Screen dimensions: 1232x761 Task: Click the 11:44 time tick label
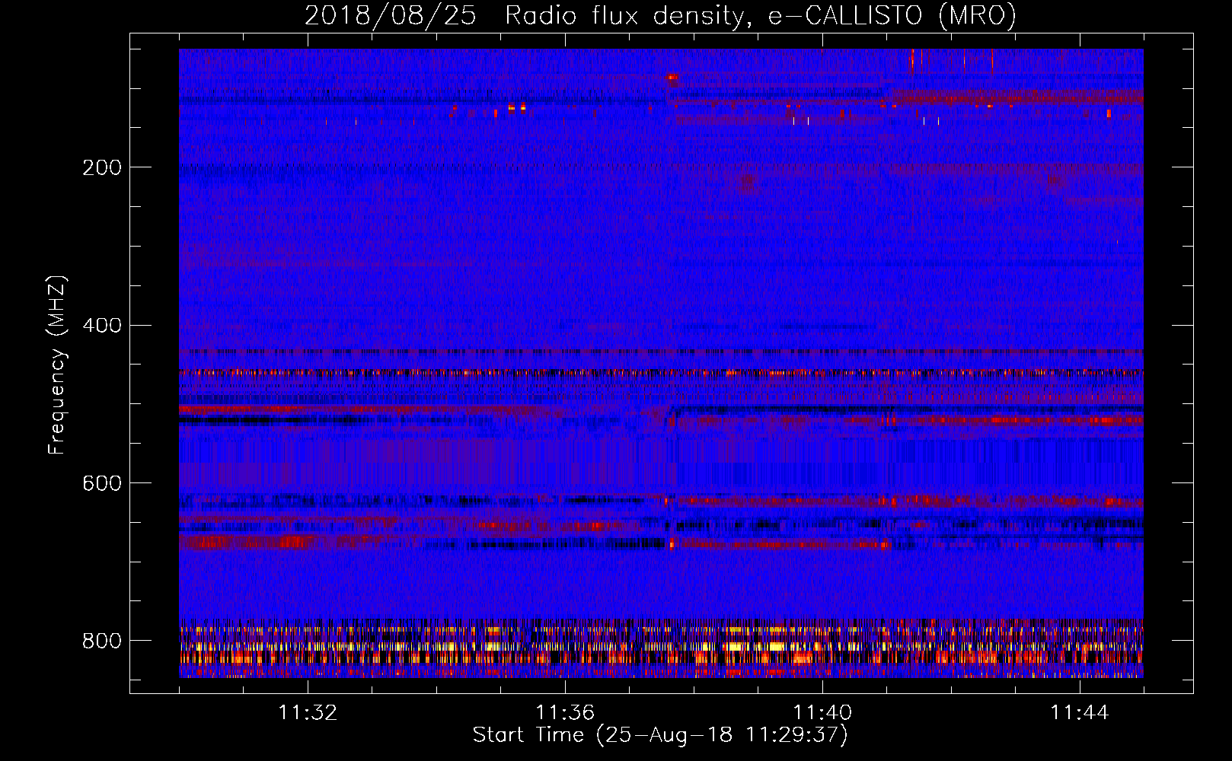1080,713
